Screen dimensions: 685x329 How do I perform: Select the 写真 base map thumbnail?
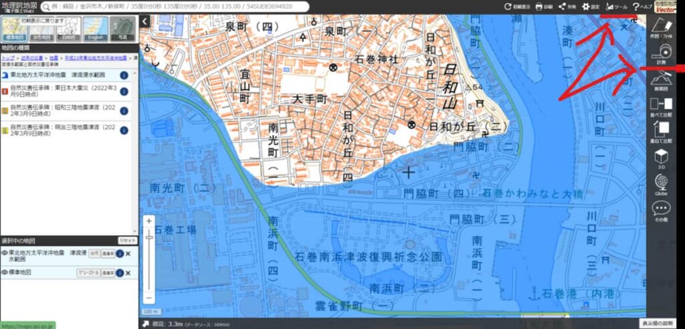pyautogui.click(x=122, y=28)
